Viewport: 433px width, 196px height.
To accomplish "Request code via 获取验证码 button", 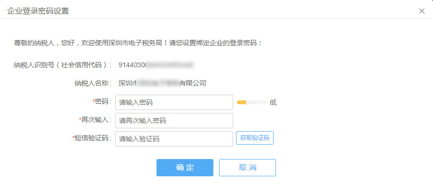I will click(x=255, y=138).
